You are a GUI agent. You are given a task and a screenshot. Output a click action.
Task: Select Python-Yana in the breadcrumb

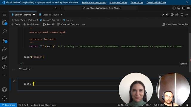19,20
